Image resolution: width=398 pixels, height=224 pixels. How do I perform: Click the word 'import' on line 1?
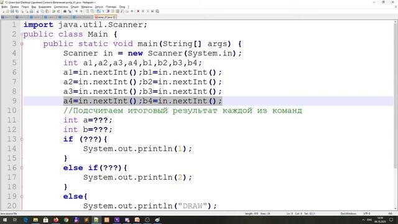(39, 25)
